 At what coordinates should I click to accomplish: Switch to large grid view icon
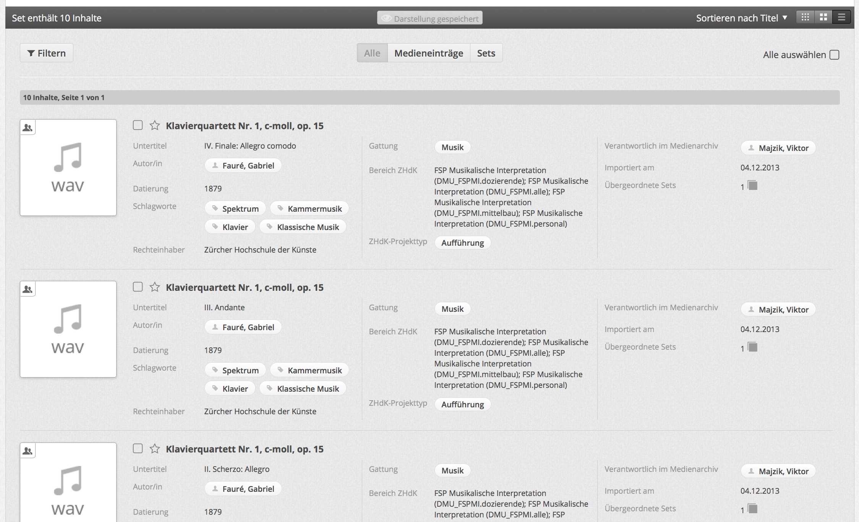tap(823, 18)
